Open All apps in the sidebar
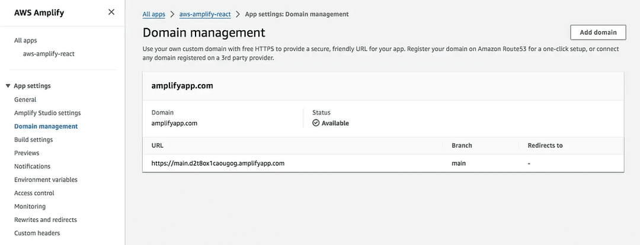The height and width of the screenshot is (245, 640). click(x=25, y=40)
